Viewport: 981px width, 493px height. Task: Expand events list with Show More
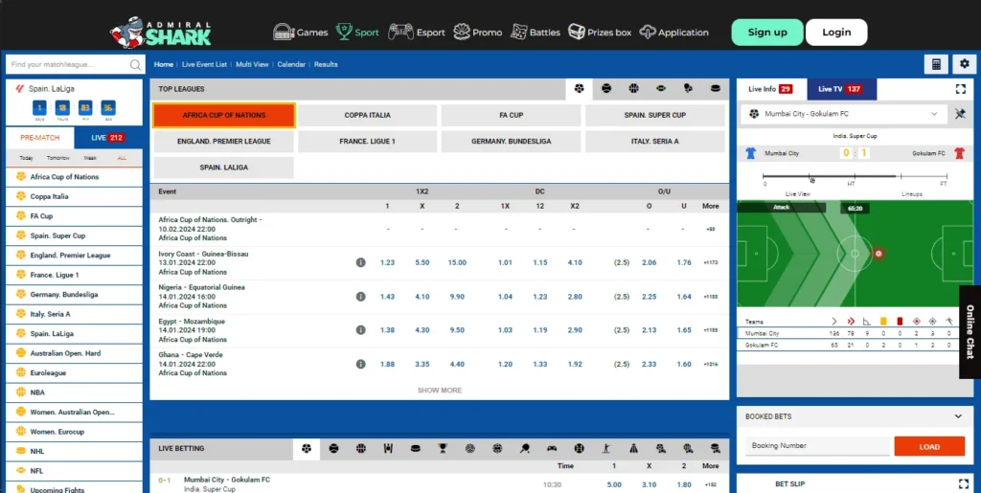point(439,391)
